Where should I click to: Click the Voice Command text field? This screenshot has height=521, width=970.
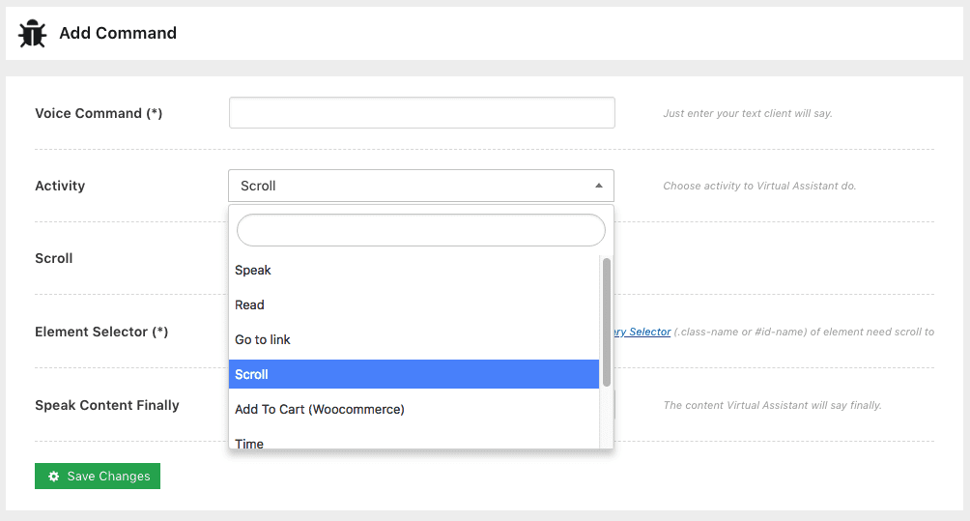pyautogui.click(x=421, y=113)
